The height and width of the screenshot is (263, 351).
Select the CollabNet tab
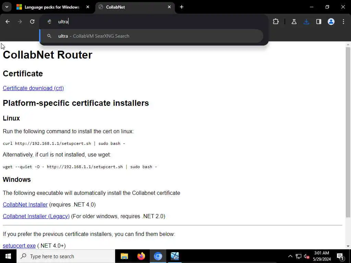point(135,7)
